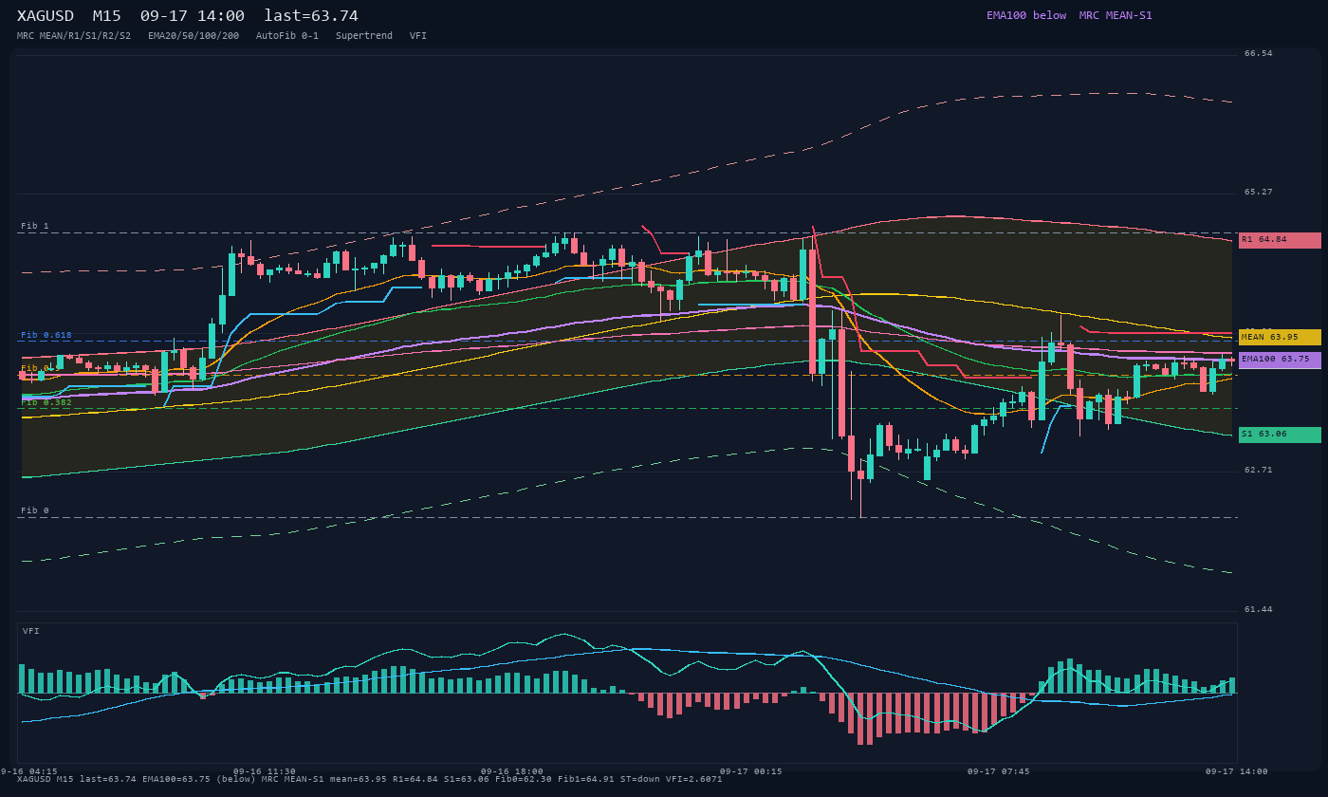The image size is (1328, 797).
Task: Click the Fib 1 level label
Action: click(35, 226)
